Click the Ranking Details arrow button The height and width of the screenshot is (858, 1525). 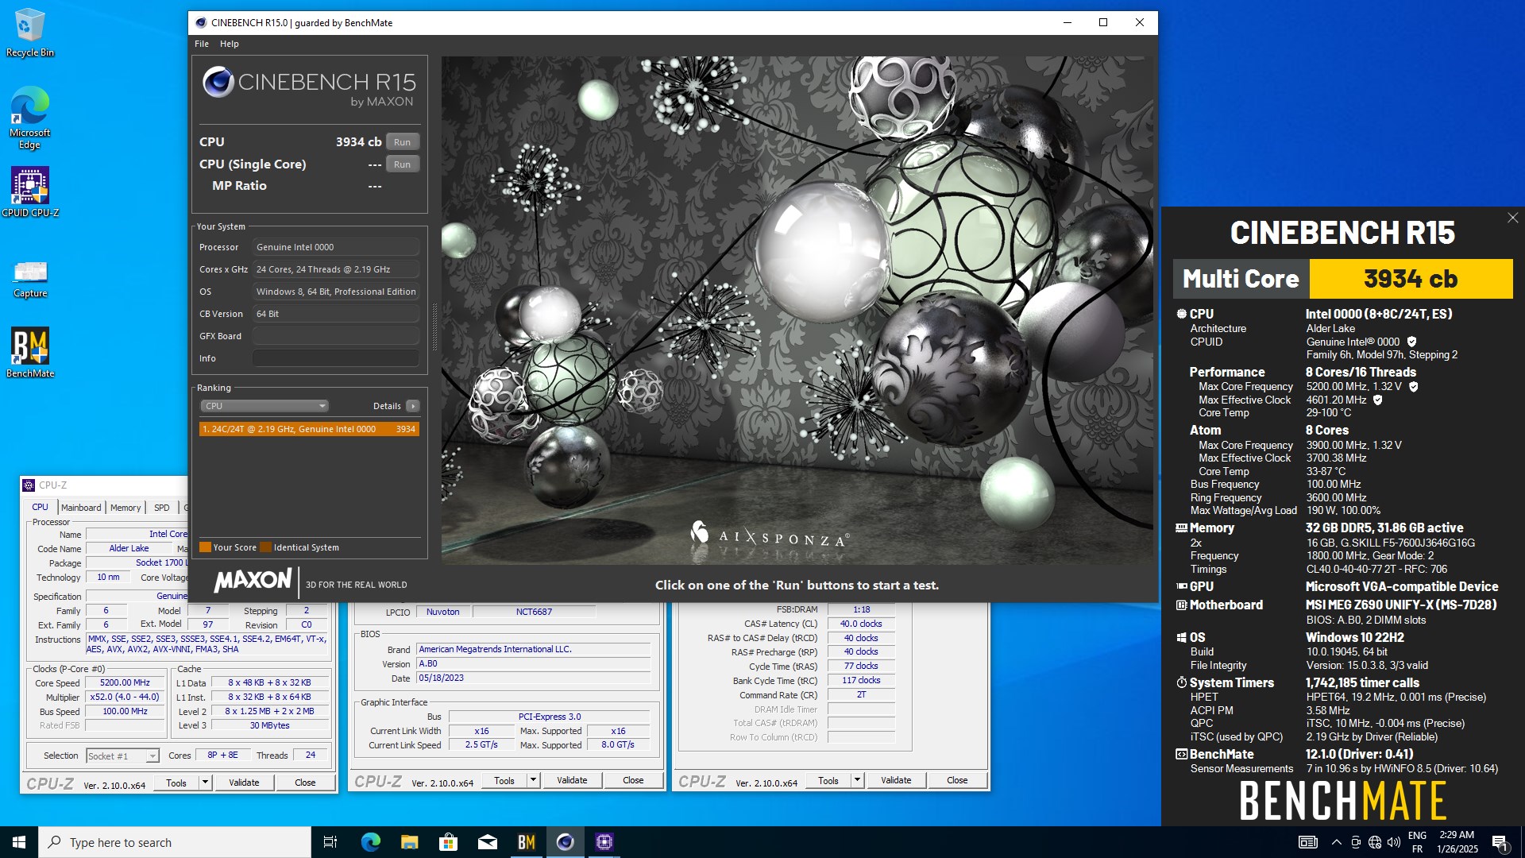click(413, 406)
